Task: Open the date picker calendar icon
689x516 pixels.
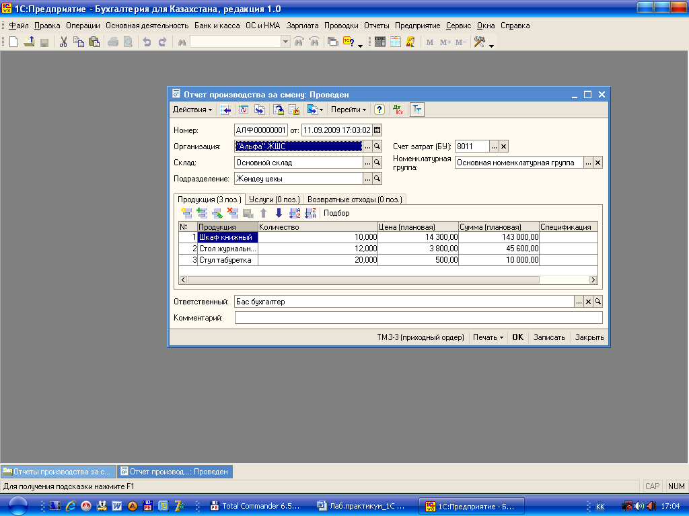Action: (377, 130)
